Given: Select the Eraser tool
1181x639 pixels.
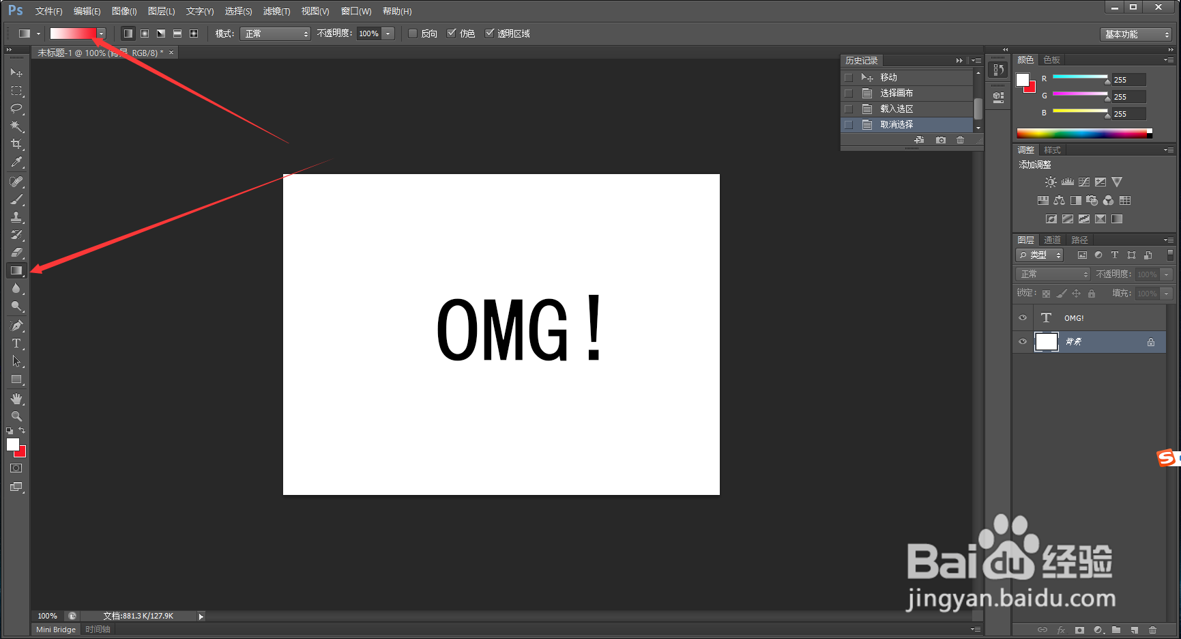Looking at the screenshot, I should click(16, 253).
